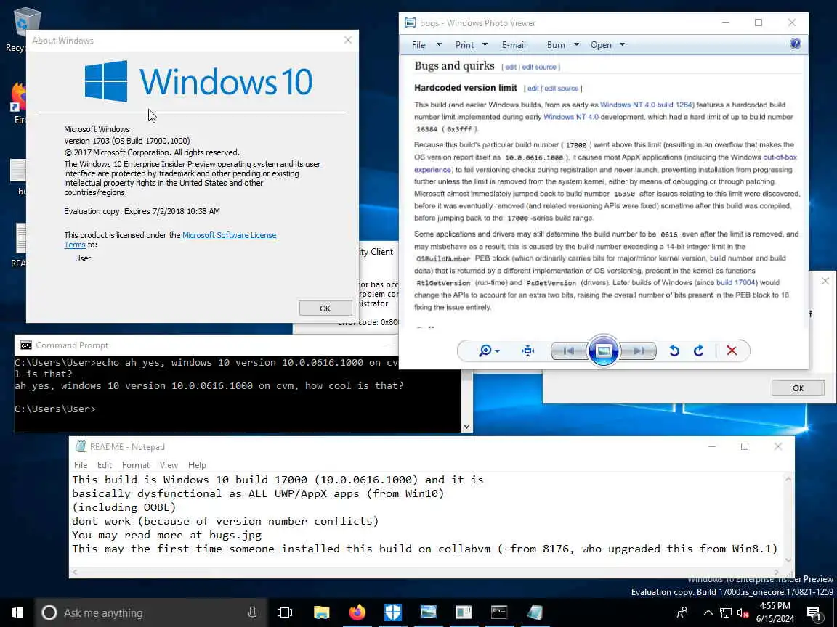Open the Help menu in Notepad

[x=197, y=465]
